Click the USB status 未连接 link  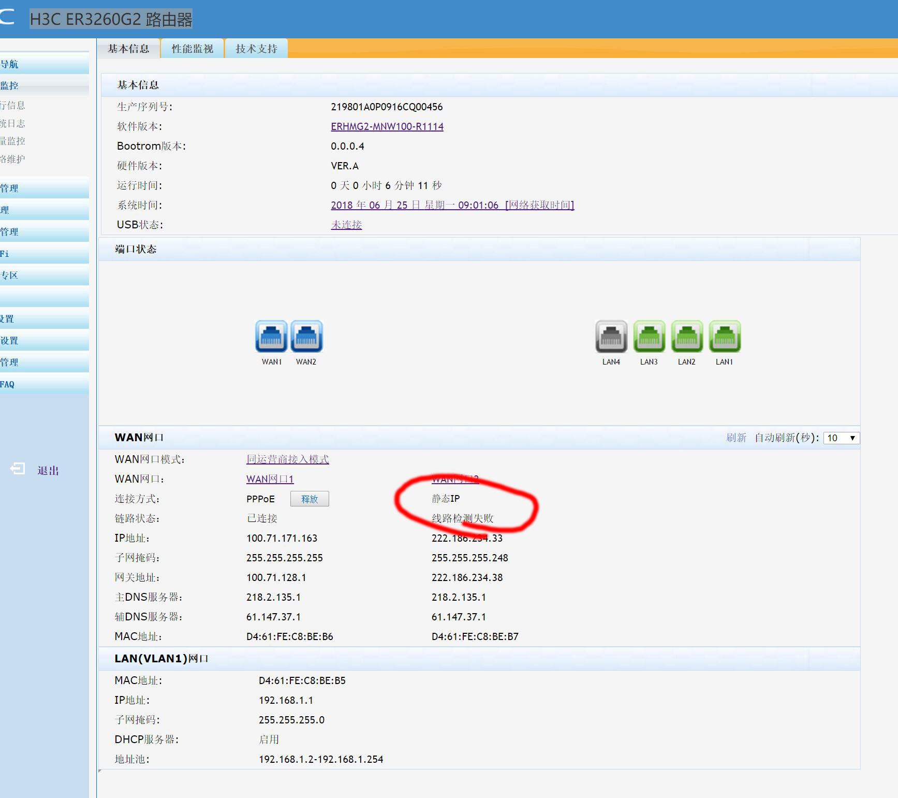pyautogui.click(x=346, y=225)
